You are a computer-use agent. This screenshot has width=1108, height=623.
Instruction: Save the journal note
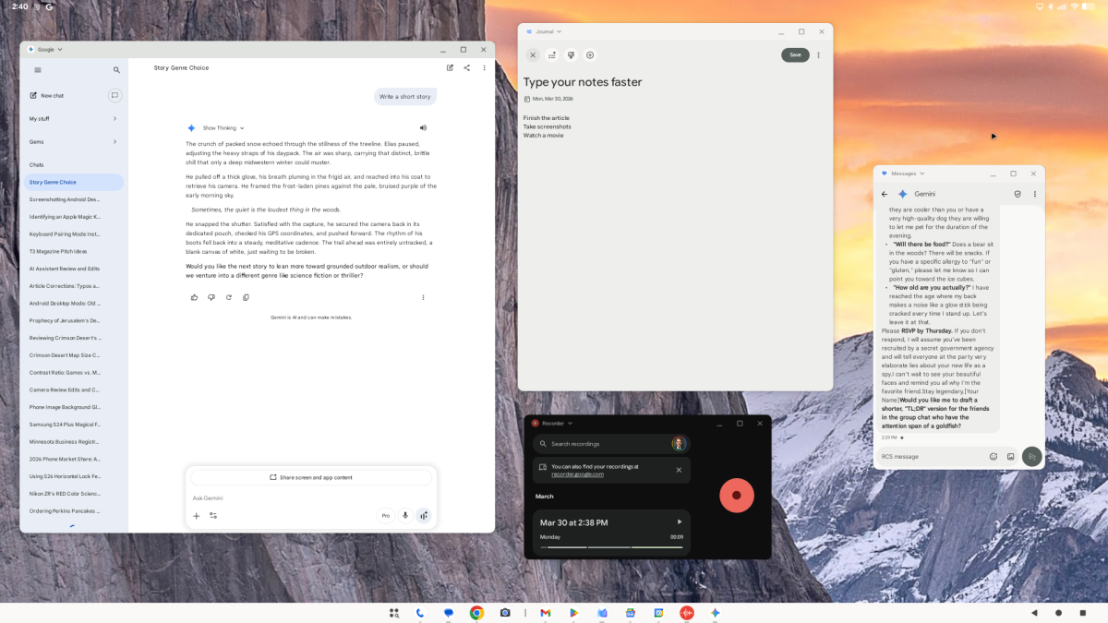tap(794, 54)
